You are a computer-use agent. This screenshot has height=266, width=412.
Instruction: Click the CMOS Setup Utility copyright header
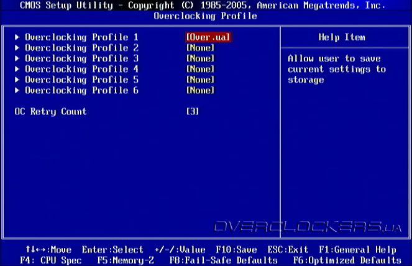203,5
